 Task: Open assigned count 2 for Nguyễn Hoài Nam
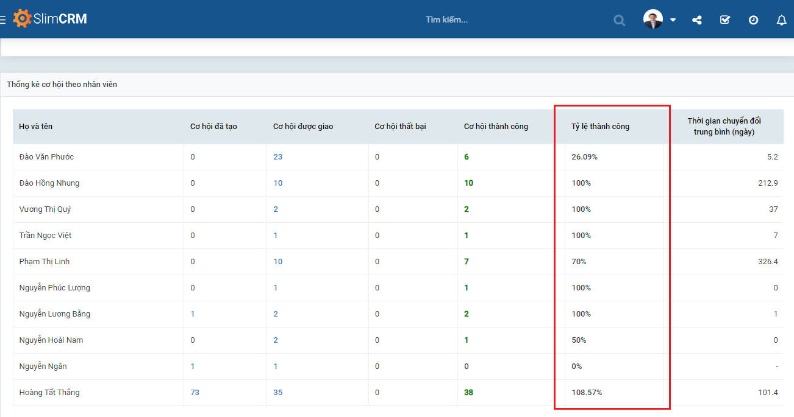tap(276, 340)
